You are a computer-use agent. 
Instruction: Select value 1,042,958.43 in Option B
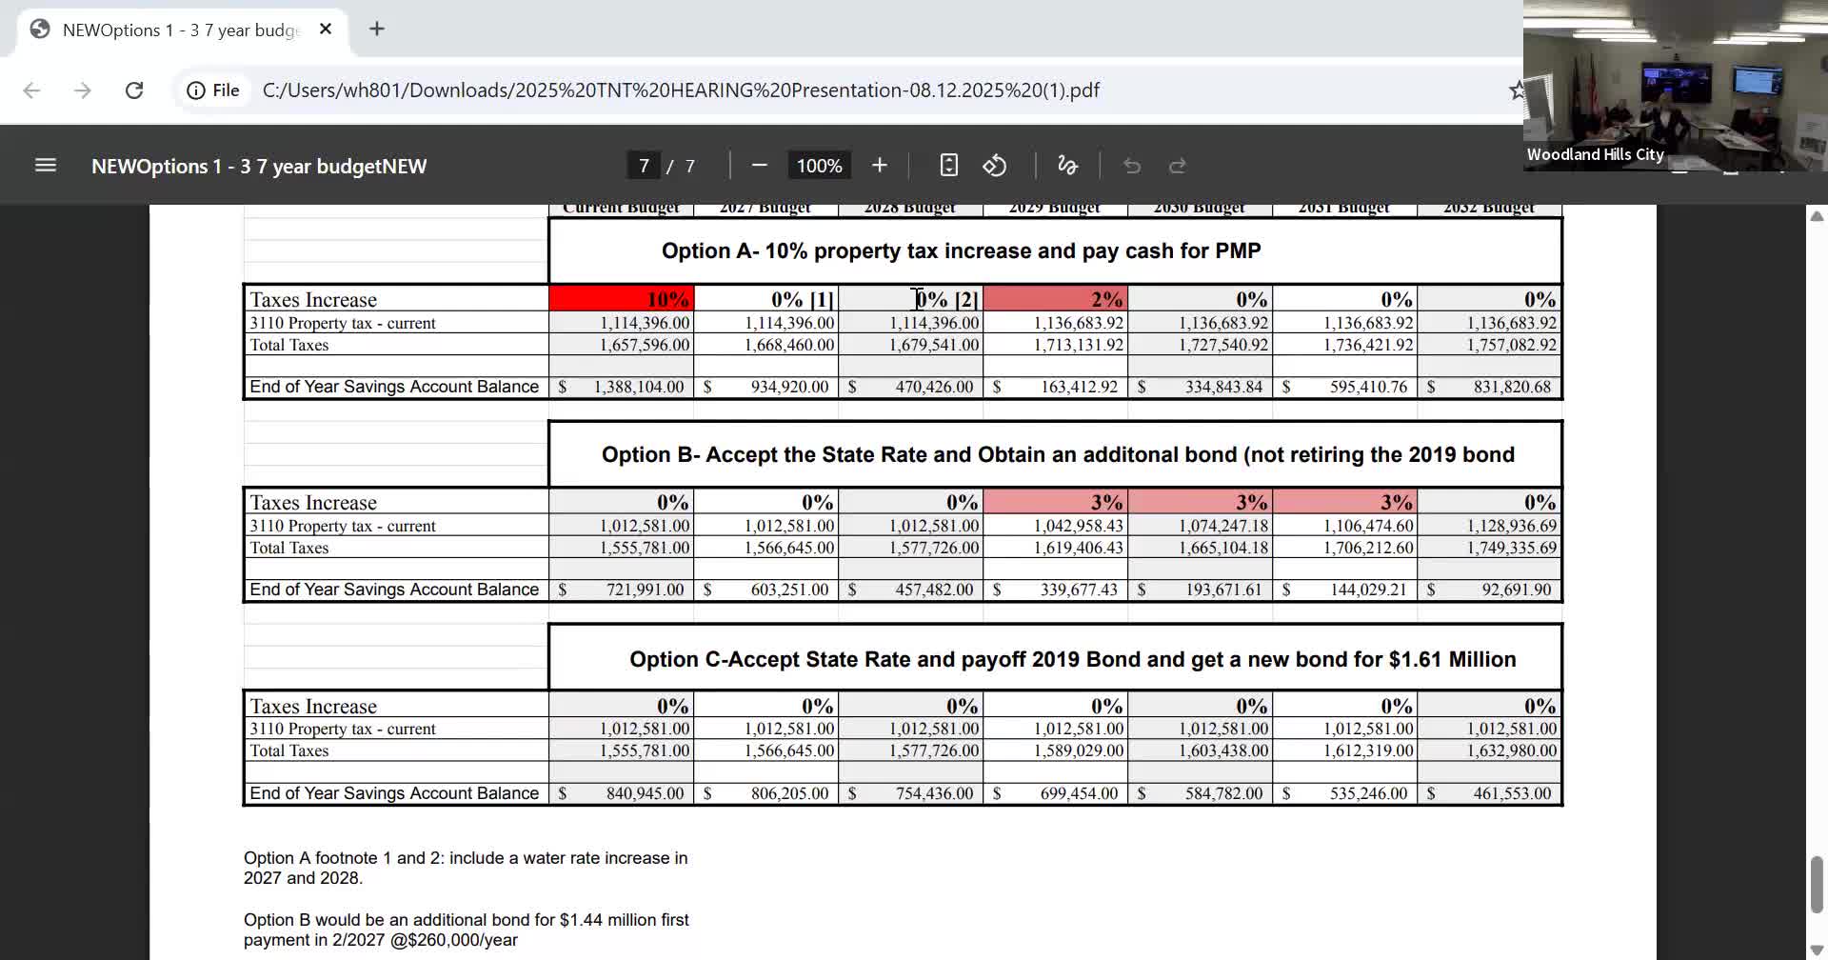[1079, 526]
